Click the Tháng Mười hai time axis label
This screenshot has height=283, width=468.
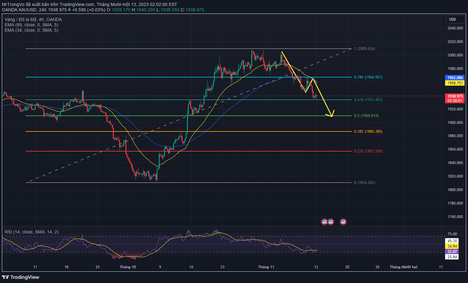pyautogui.click(x=403, y=267)
